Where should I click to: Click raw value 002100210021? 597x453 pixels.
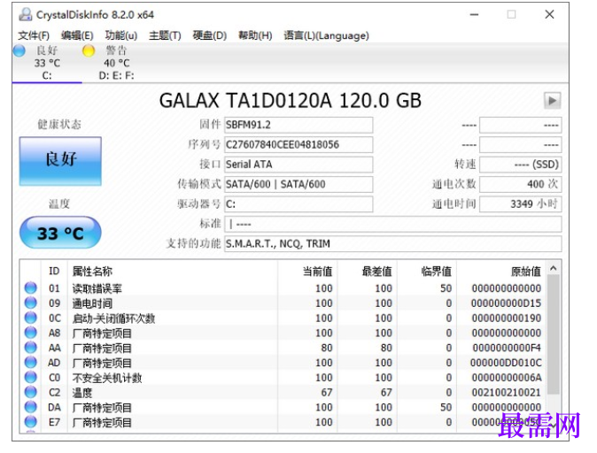tap(506, 392)
